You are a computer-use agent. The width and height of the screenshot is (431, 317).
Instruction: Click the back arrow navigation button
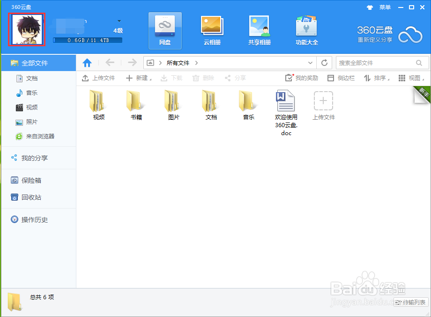point(110,63)
